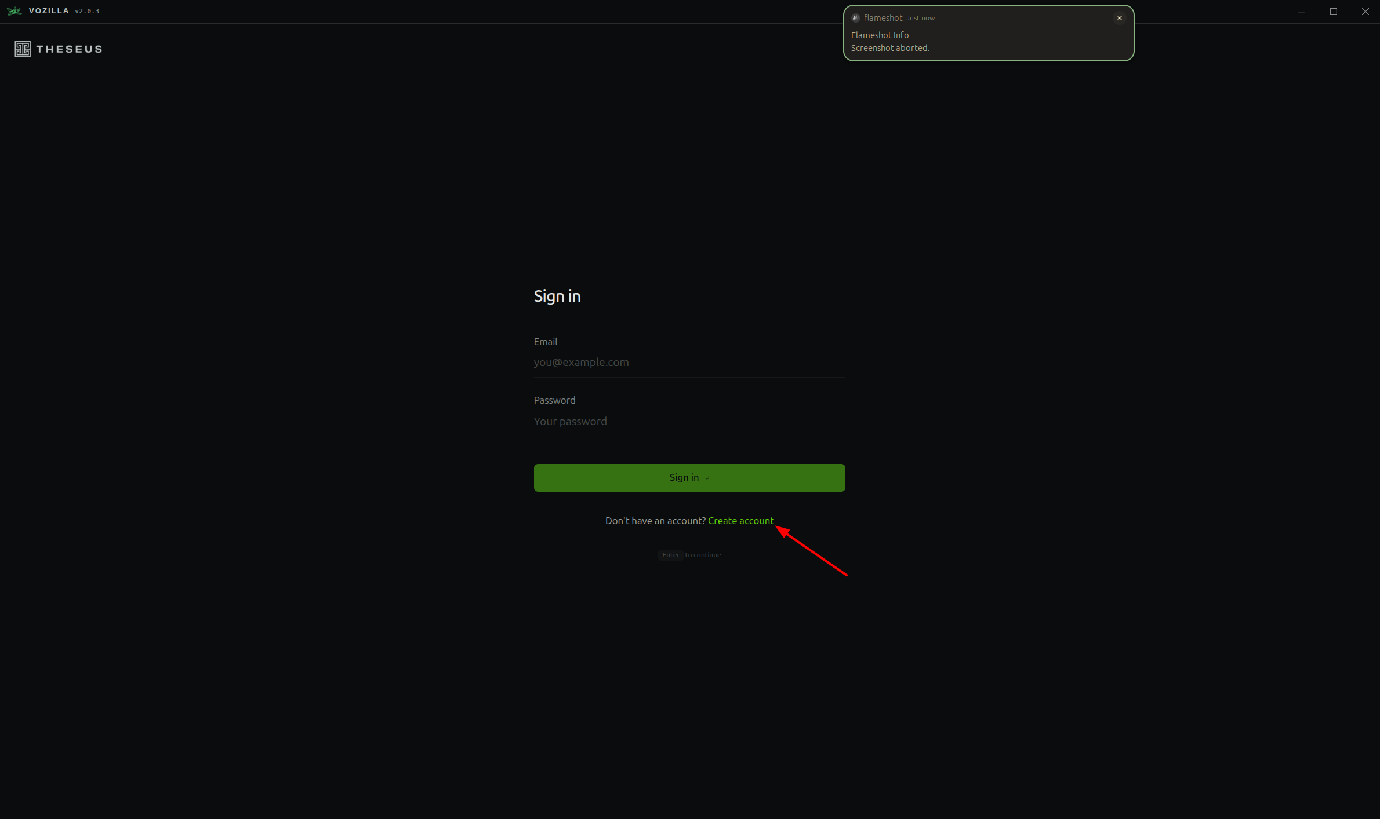1380x819 pixels.
Task: Click the flameshot app icon in notification
Action: [x=855, y=18]
